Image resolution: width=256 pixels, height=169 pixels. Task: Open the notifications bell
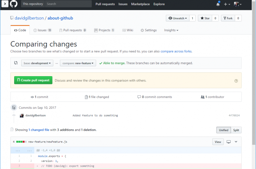(218, 4)
